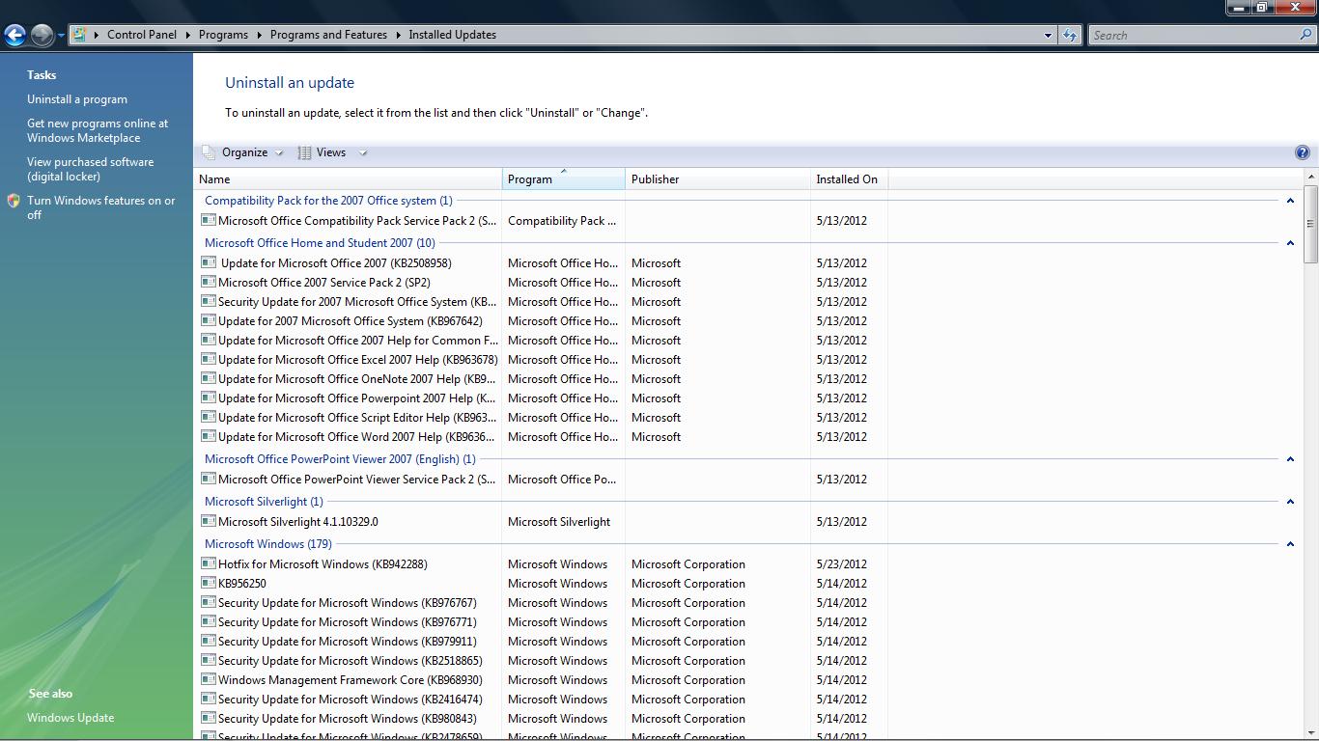Click the icon of Security Update for Windows (KB976767)

(208, 602)
